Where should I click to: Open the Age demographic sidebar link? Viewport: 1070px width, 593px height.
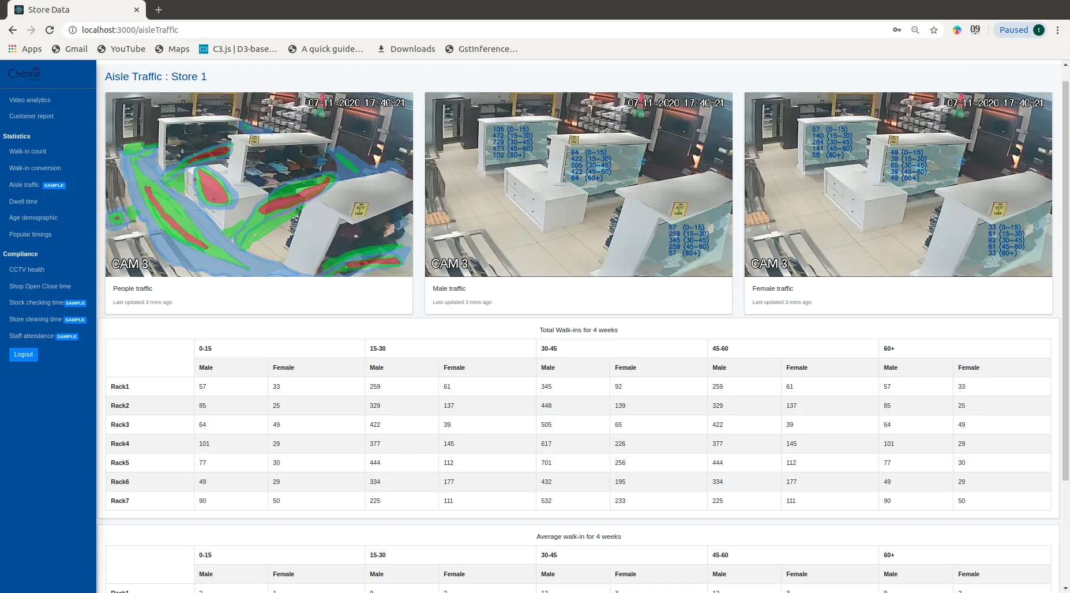[x=33, y=217]
